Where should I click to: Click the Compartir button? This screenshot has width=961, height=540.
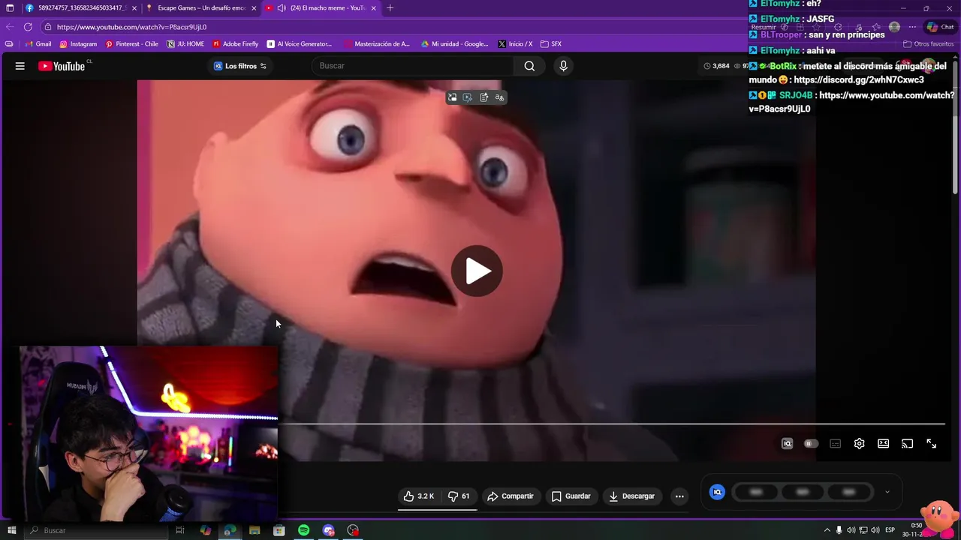tap(511, 496)
